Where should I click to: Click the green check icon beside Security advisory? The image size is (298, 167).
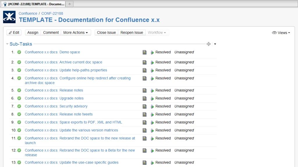[x=19, y=106]
